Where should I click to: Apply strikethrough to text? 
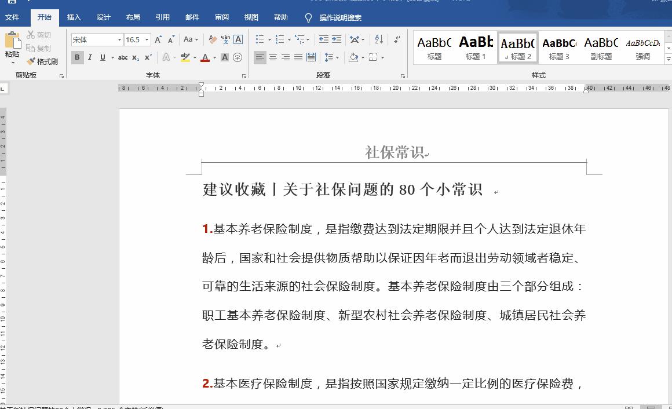click(x=122, y=57)
